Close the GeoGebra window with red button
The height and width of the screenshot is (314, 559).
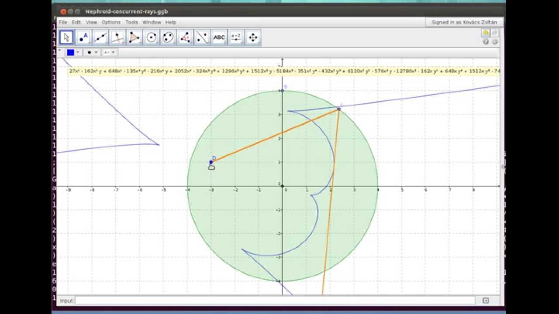pyautogui.click(x=63, y=12)
